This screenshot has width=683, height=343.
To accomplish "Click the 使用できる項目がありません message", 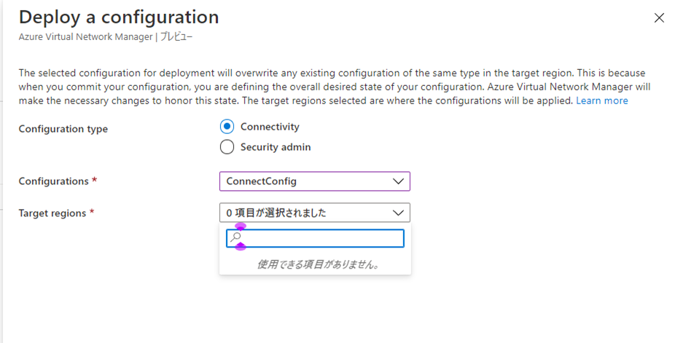I will pyautogui.click(x=318, y=264).
